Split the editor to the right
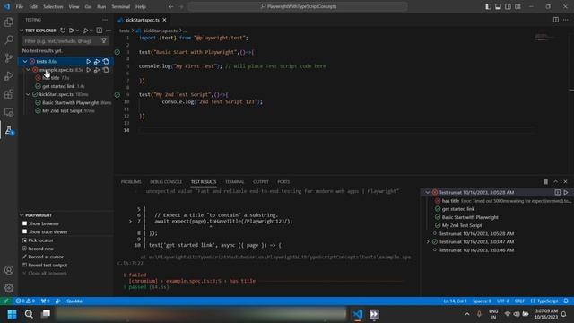Viewport: 574px width, 323px height. click(556, 20)
